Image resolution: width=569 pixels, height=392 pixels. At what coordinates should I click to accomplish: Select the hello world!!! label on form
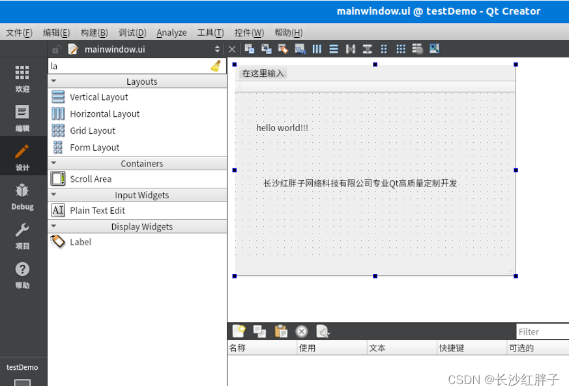(282, 128)
